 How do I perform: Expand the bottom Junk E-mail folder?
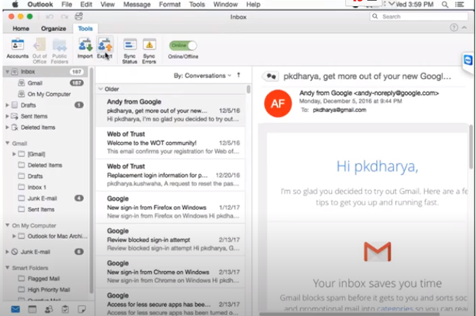coord(7,252)
